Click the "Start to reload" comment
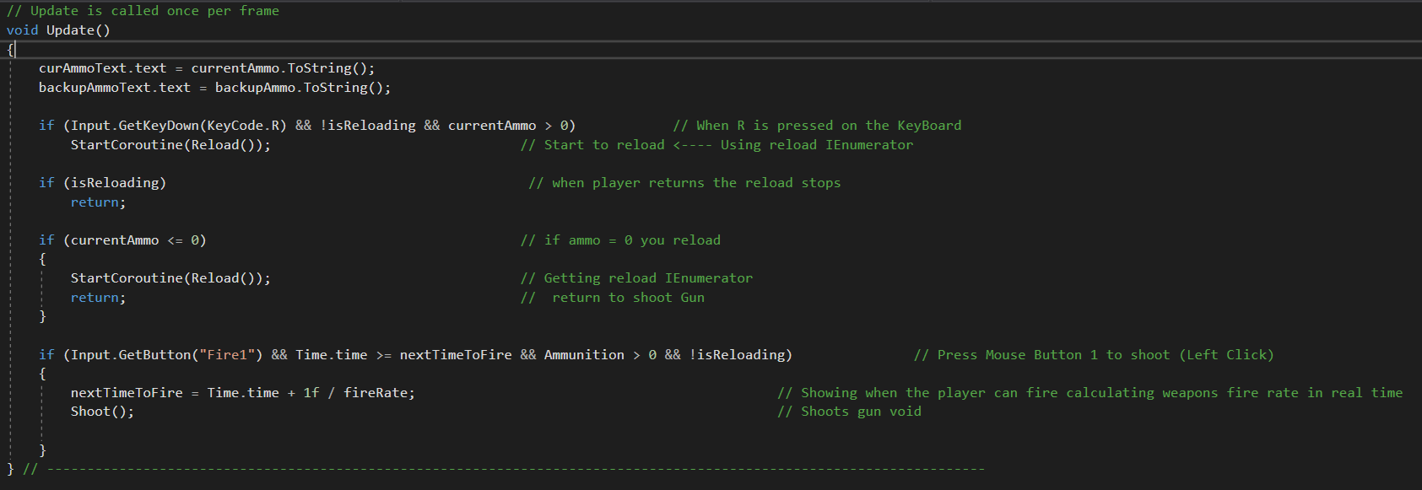Image resolution: width=1422 pixels, height=490 pixels. [716, 145]
